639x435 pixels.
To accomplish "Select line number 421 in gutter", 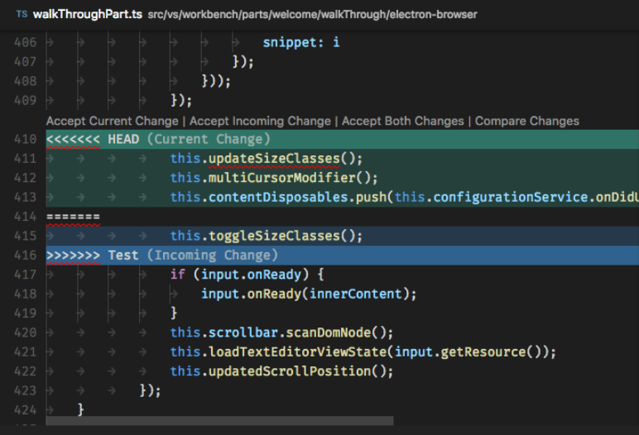I will pos(26,352).
